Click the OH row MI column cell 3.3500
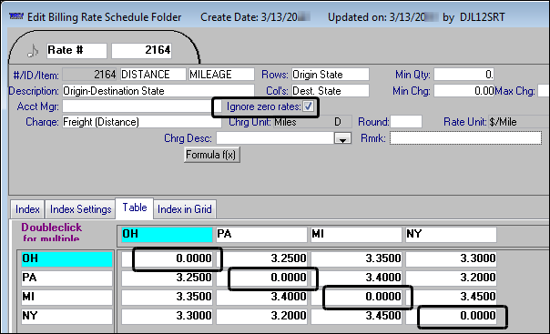 tap(356, 258)
